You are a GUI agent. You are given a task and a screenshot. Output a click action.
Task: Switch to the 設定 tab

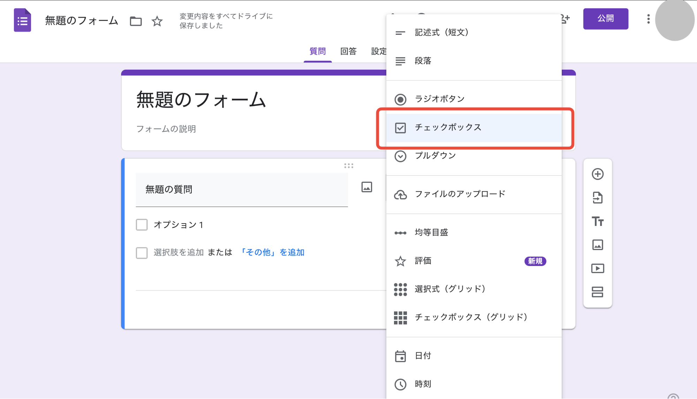pos(379,52)
